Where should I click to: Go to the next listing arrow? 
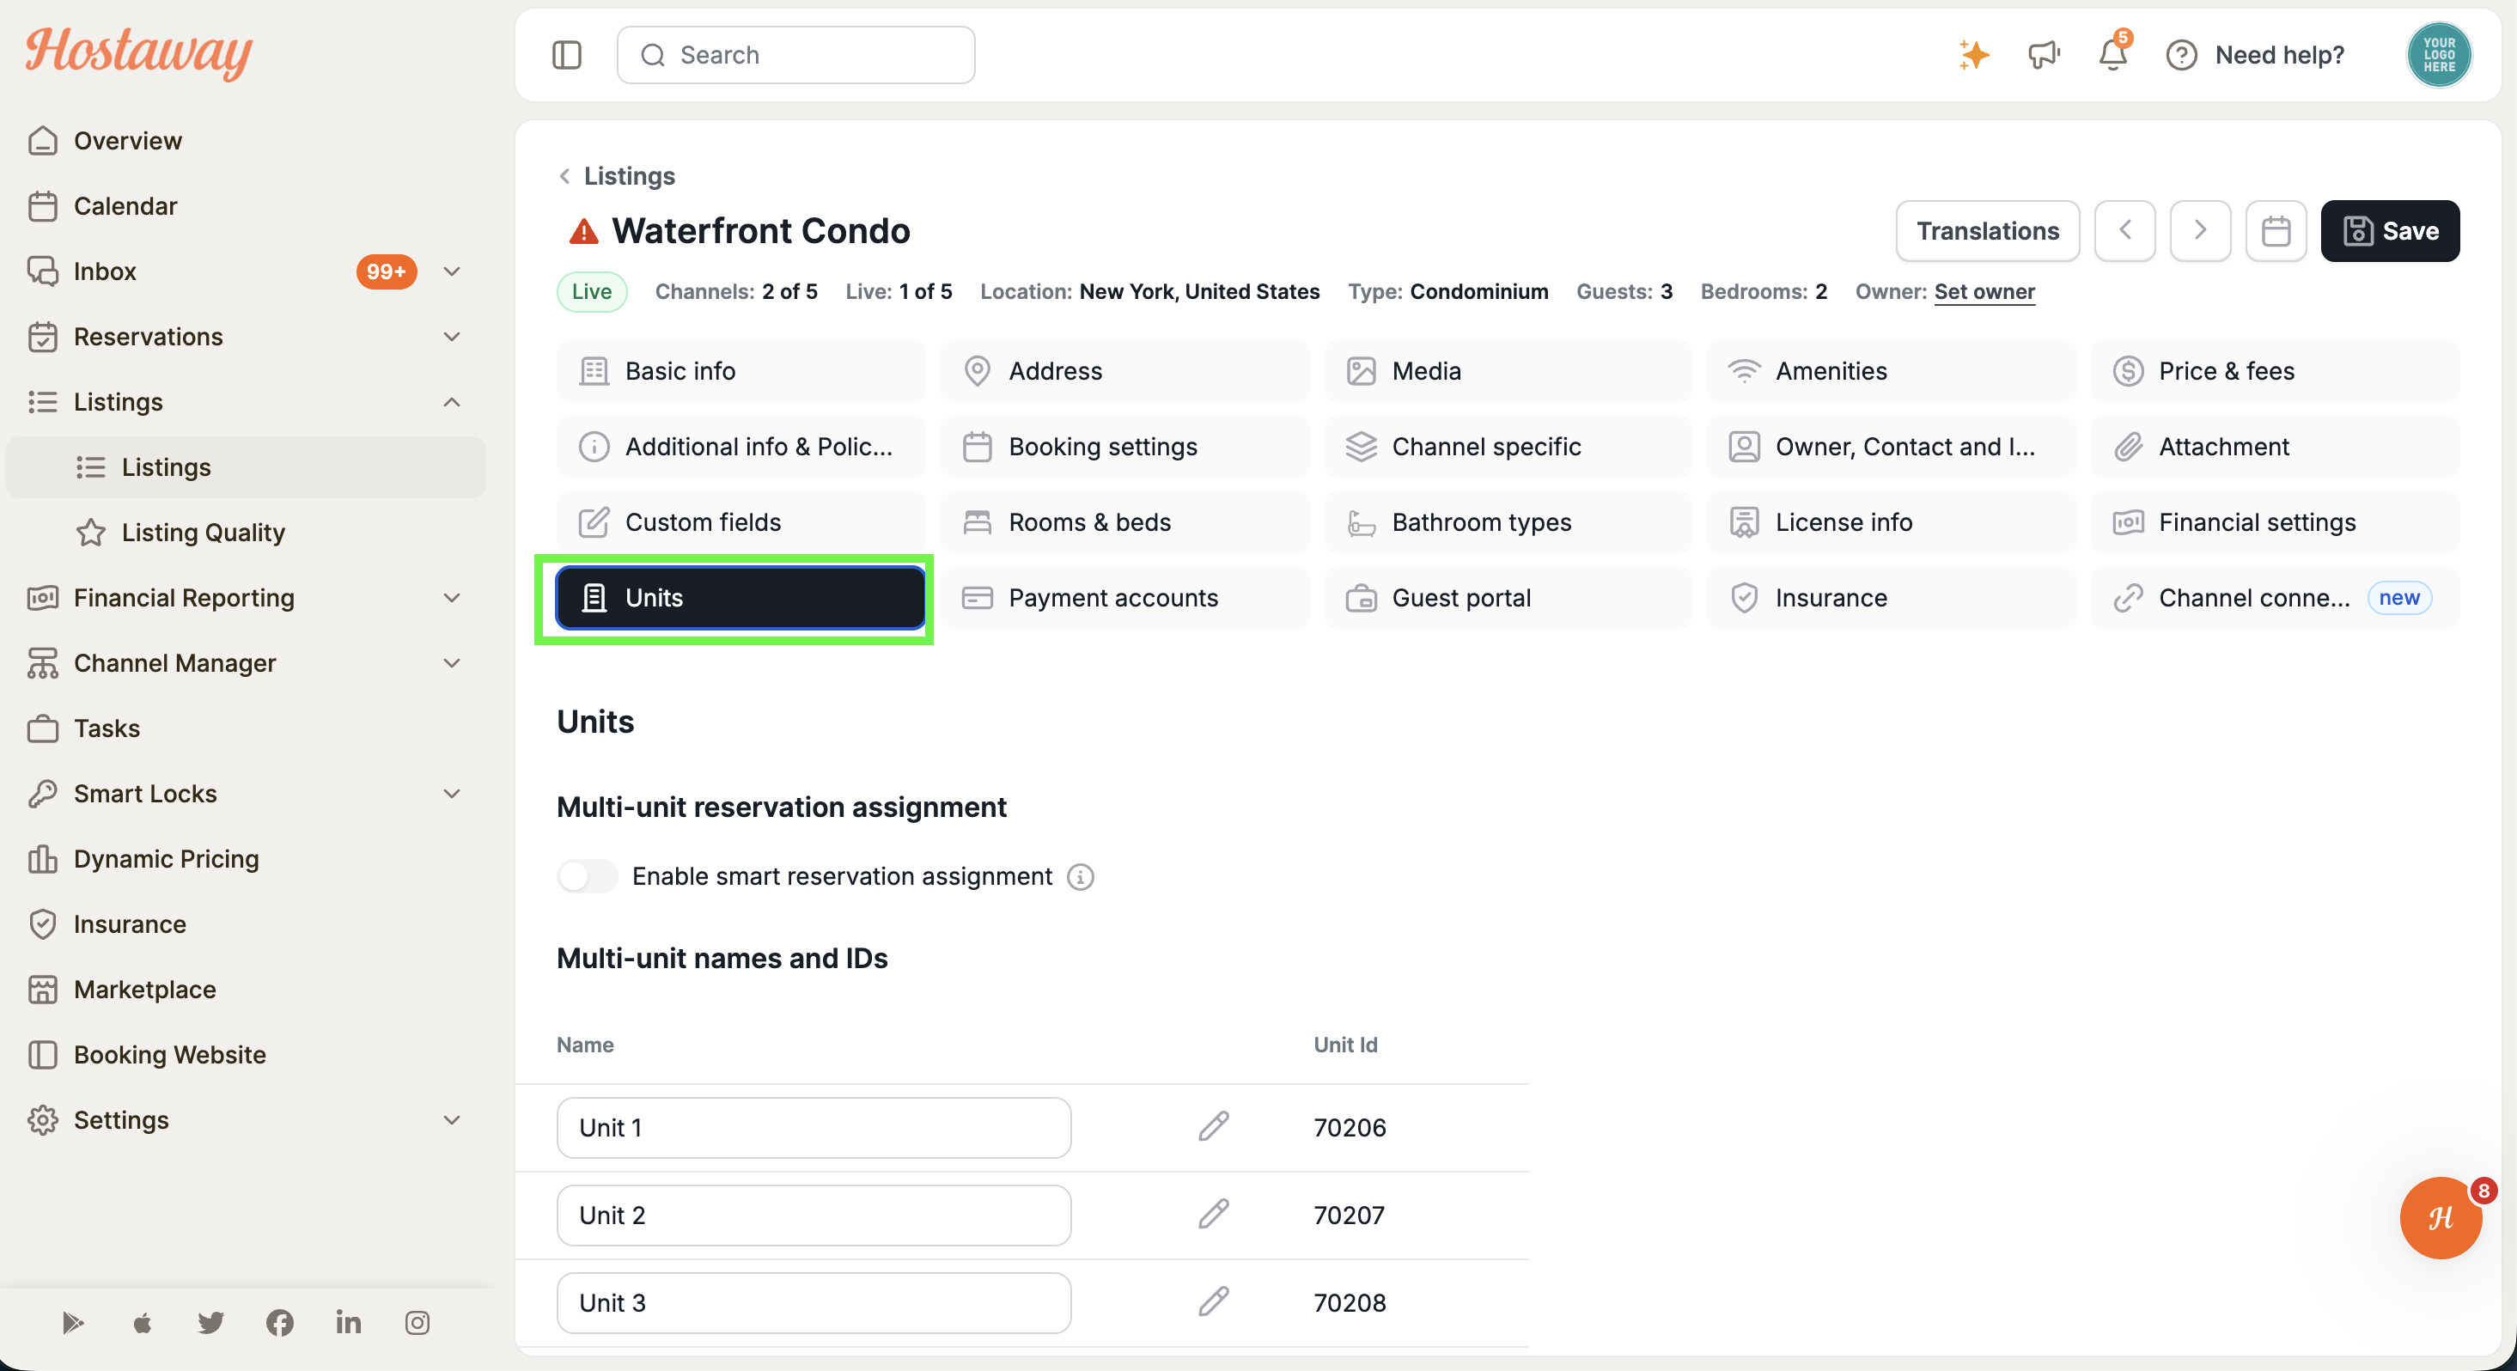click(2199, 230)
